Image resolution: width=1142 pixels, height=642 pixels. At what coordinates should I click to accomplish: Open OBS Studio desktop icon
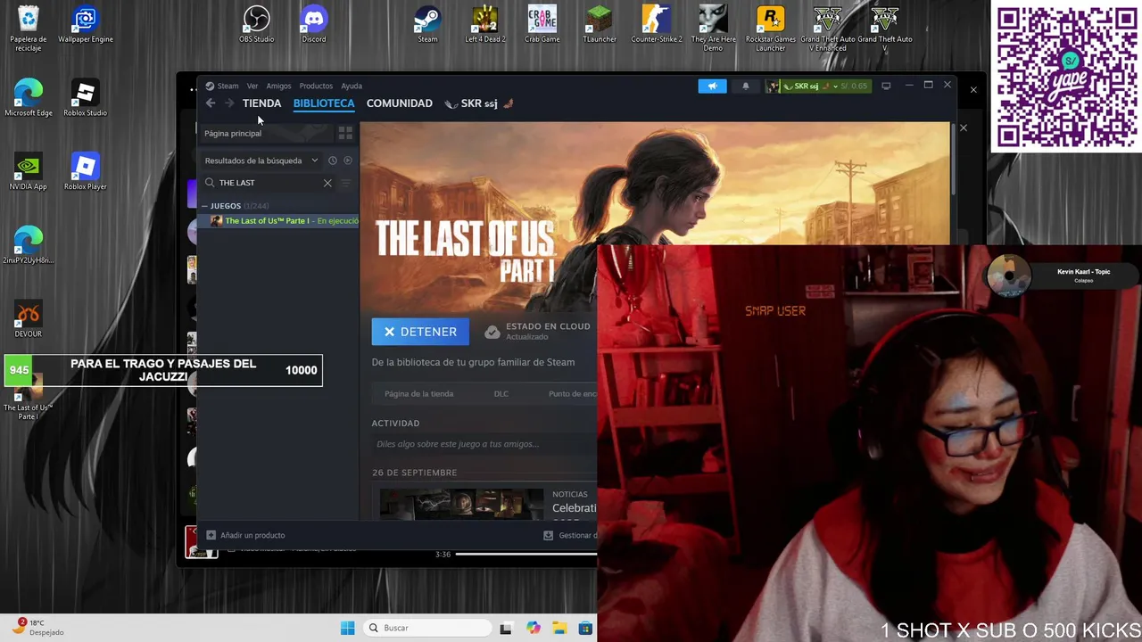[257, 25]
